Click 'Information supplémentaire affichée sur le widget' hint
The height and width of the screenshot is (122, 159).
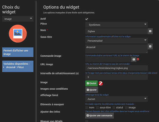108,37
